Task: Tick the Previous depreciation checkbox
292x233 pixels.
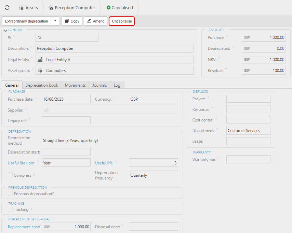Action: (x=10, y=193)
